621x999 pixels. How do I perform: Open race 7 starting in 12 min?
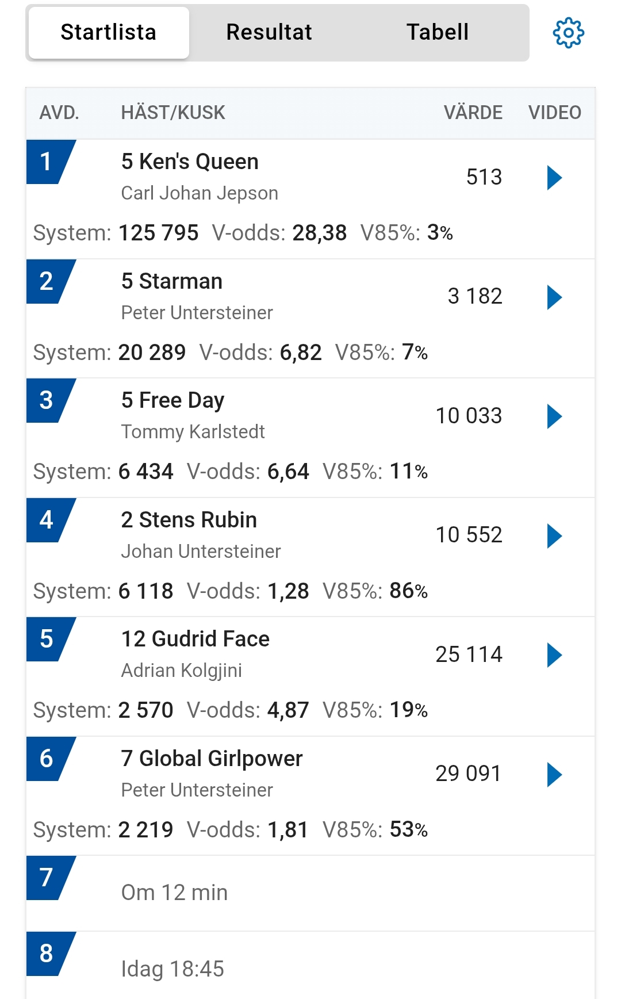point(174,893)
